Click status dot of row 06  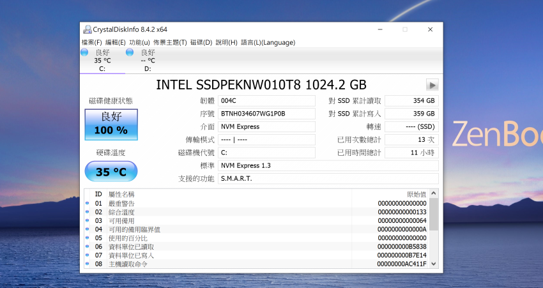tap(88, 246)
